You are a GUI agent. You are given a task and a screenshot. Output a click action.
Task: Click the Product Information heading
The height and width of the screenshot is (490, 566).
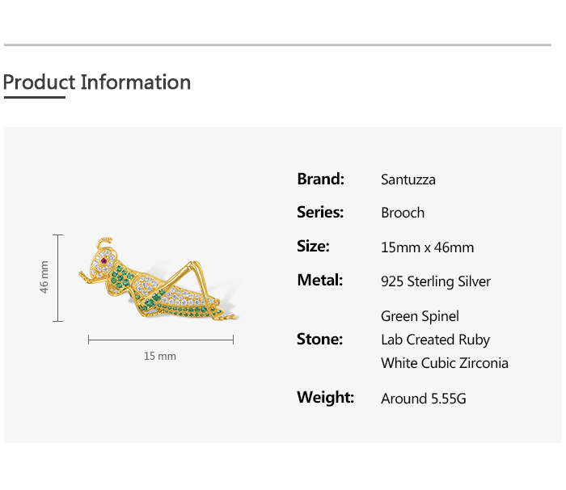click(x=97, y=82)
